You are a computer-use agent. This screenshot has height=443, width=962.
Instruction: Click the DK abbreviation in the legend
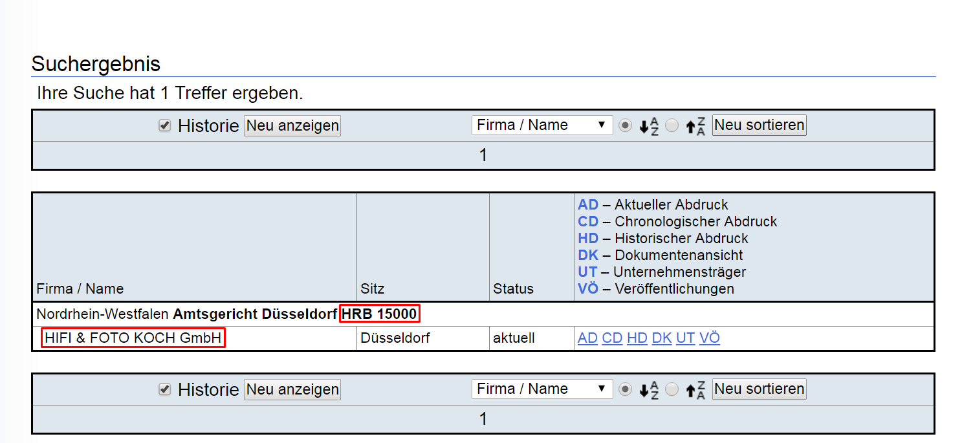pos(588,255)
